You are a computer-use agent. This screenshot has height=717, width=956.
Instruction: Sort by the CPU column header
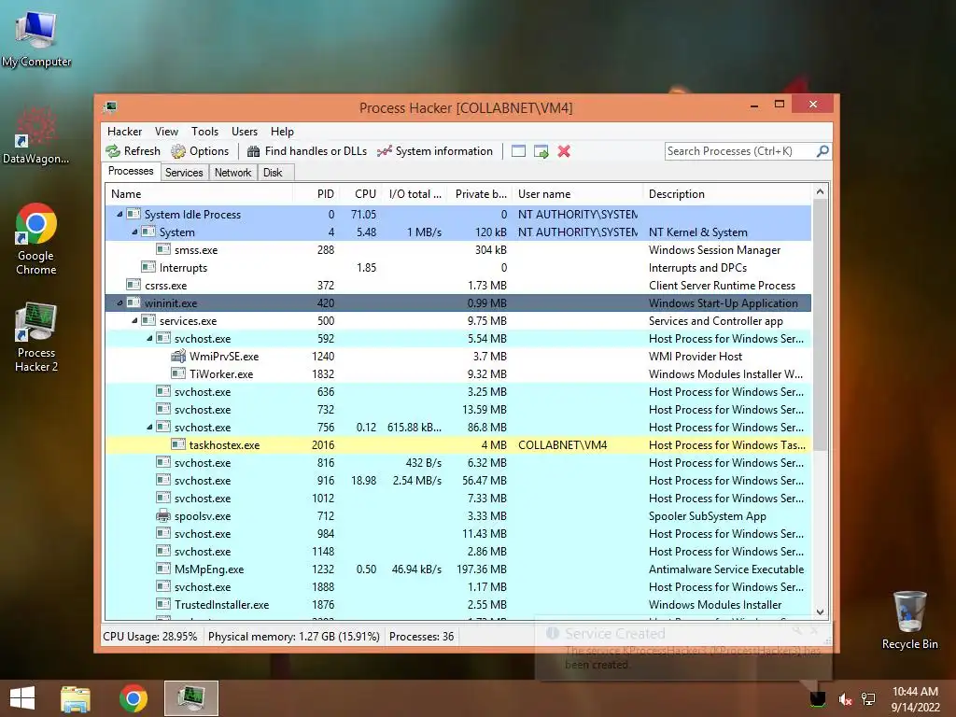360,194
